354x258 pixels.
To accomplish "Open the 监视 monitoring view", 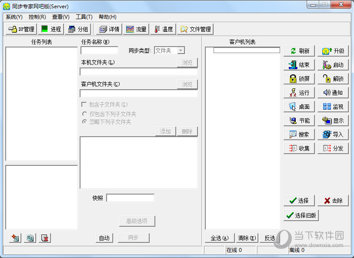I will coord(333,107).
